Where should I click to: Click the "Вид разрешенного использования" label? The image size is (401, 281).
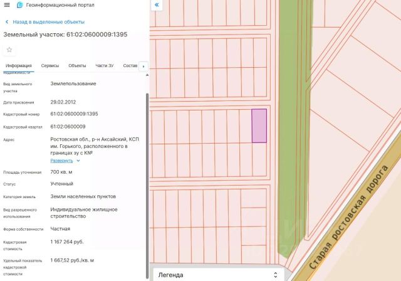point(20,213)
